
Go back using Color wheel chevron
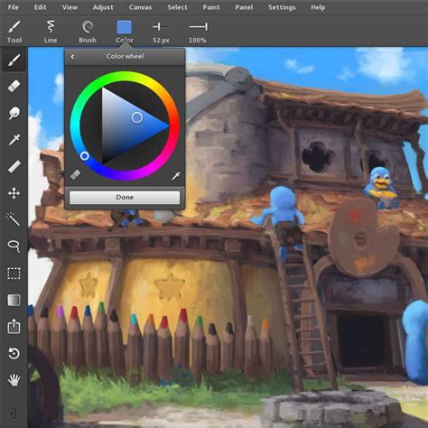[72, 57]
